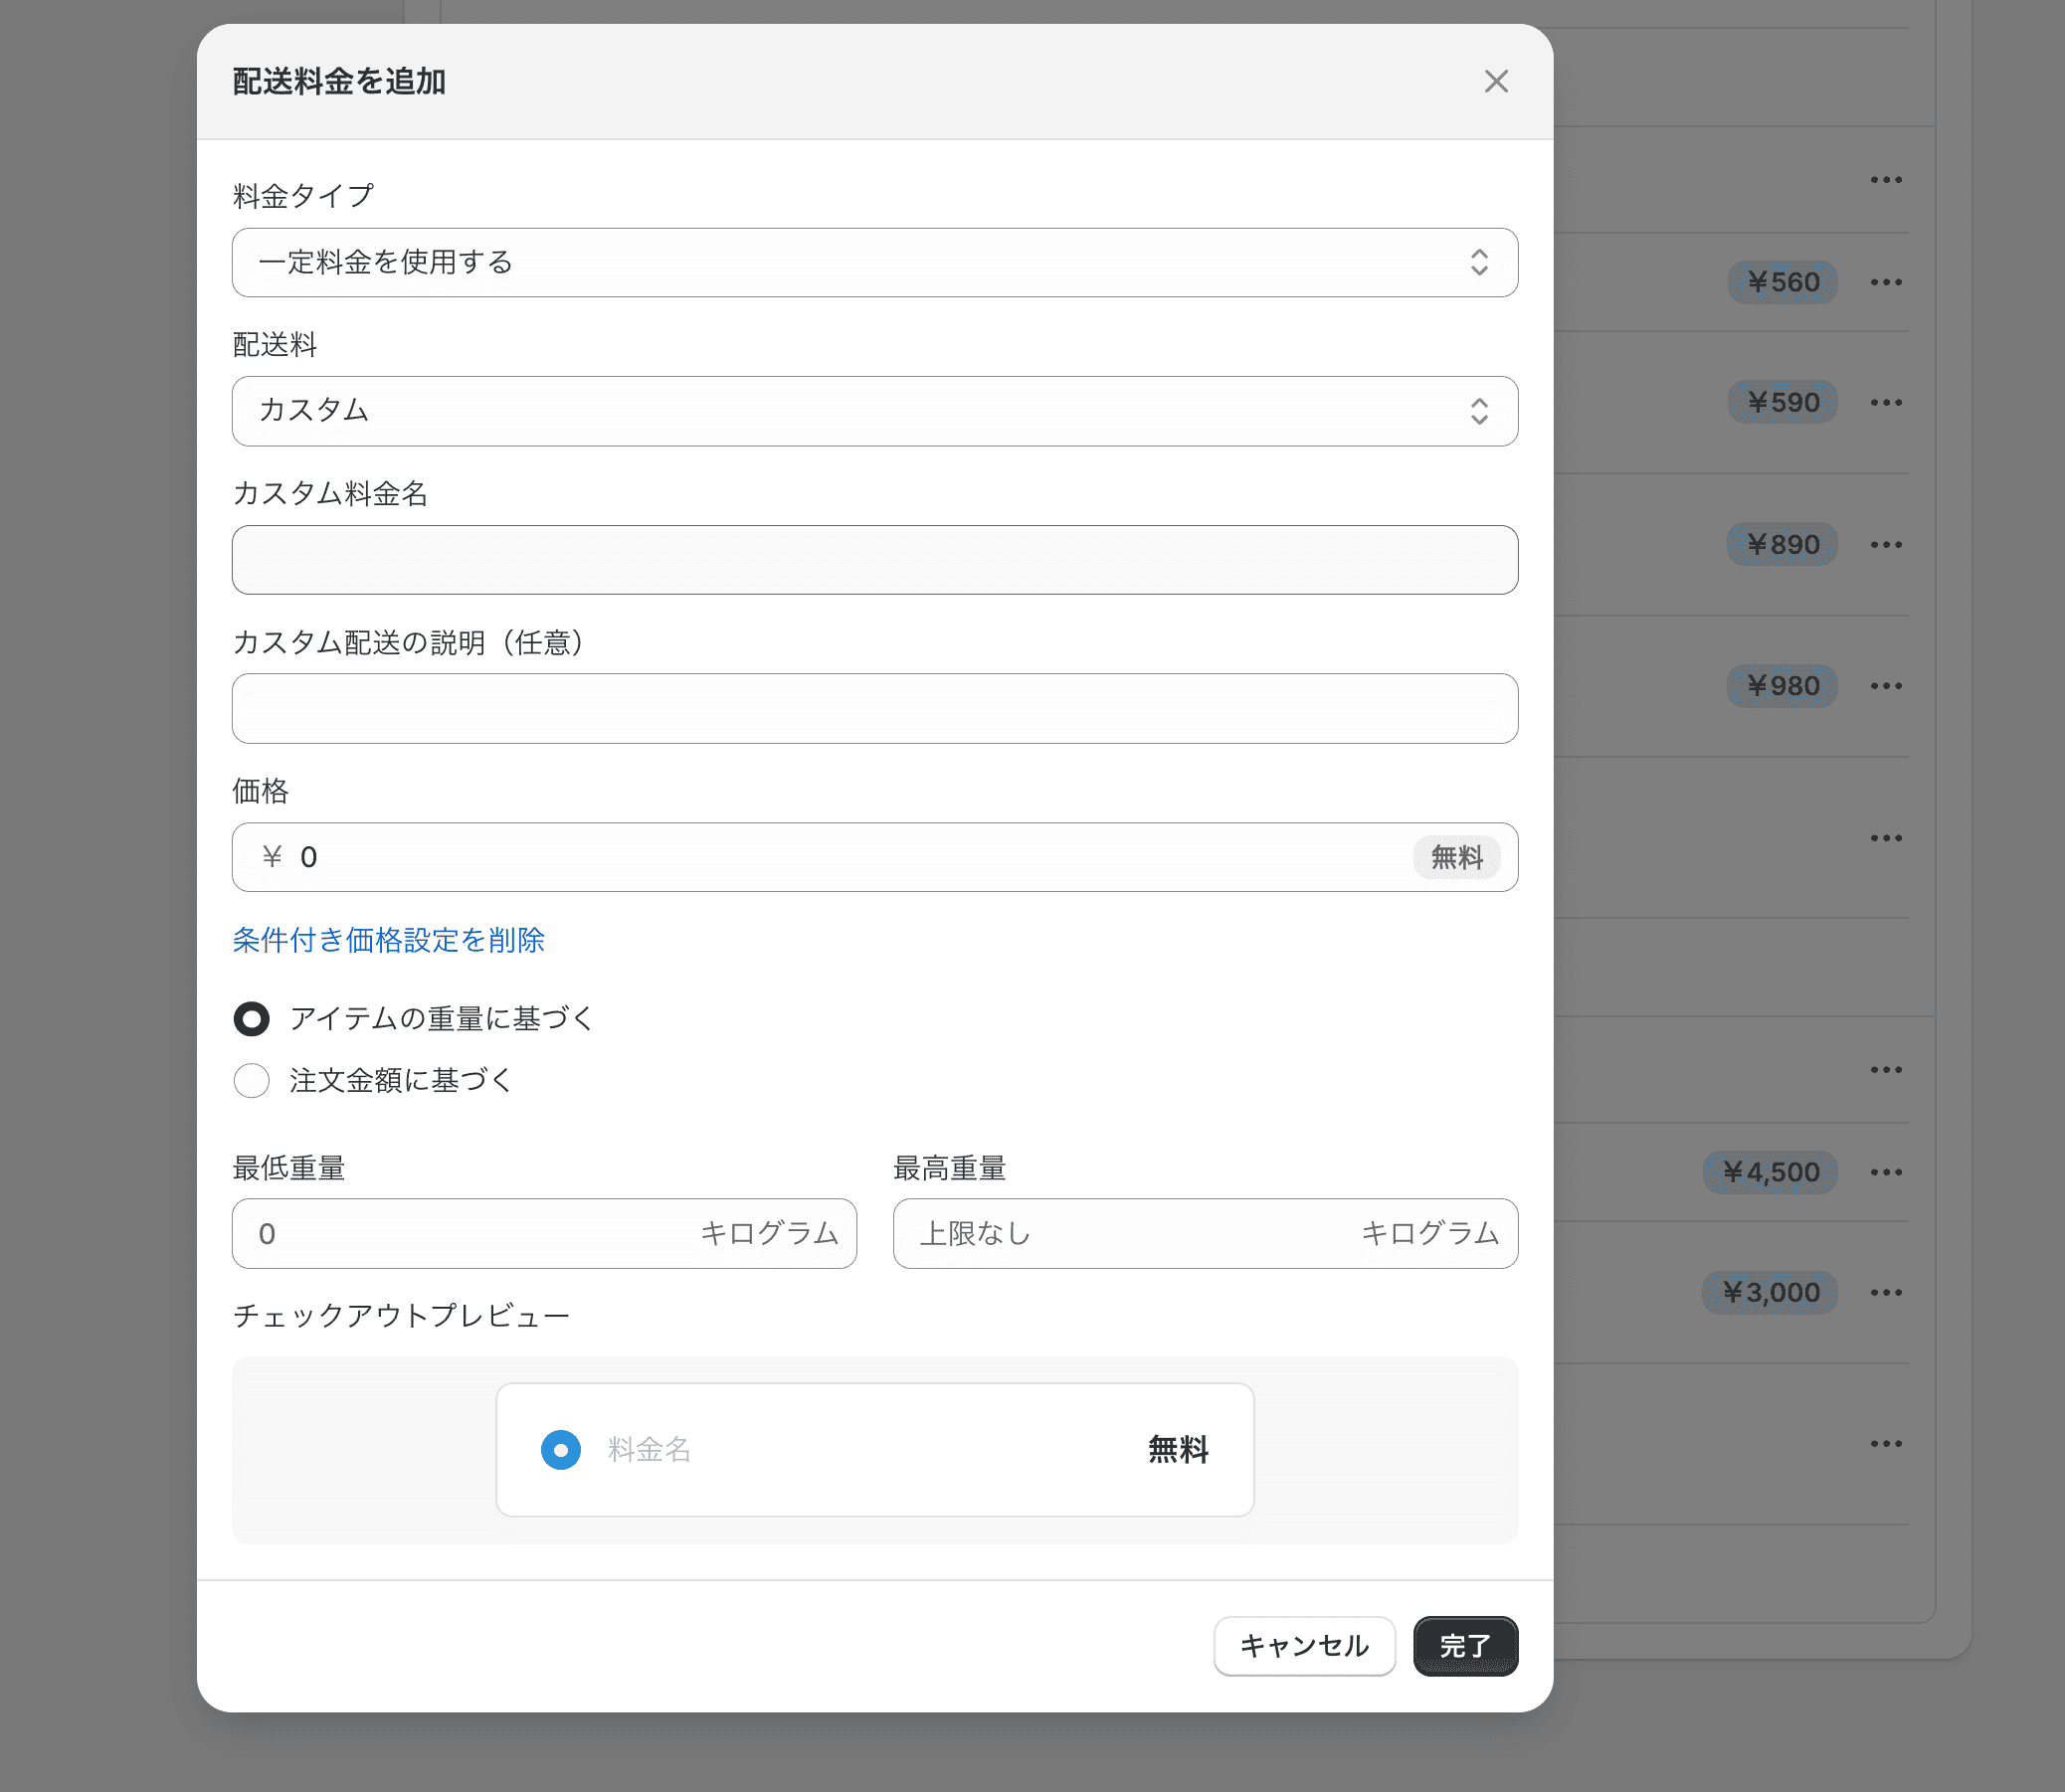Open the actions menu for the ¥890 rate
The width and height of the screenshot is (2065, 1792).
point(1885,544)
